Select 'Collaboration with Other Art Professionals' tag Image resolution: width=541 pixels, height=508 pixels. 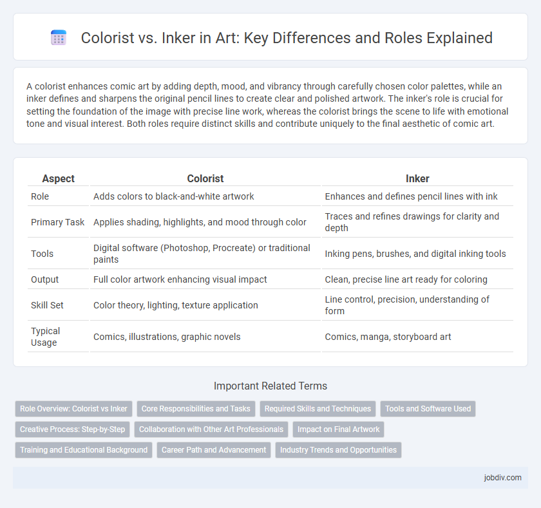[211, 429]
